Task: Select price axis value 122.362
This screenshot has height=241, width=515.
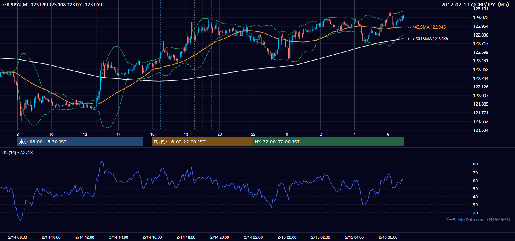Action: click(481, 69)
